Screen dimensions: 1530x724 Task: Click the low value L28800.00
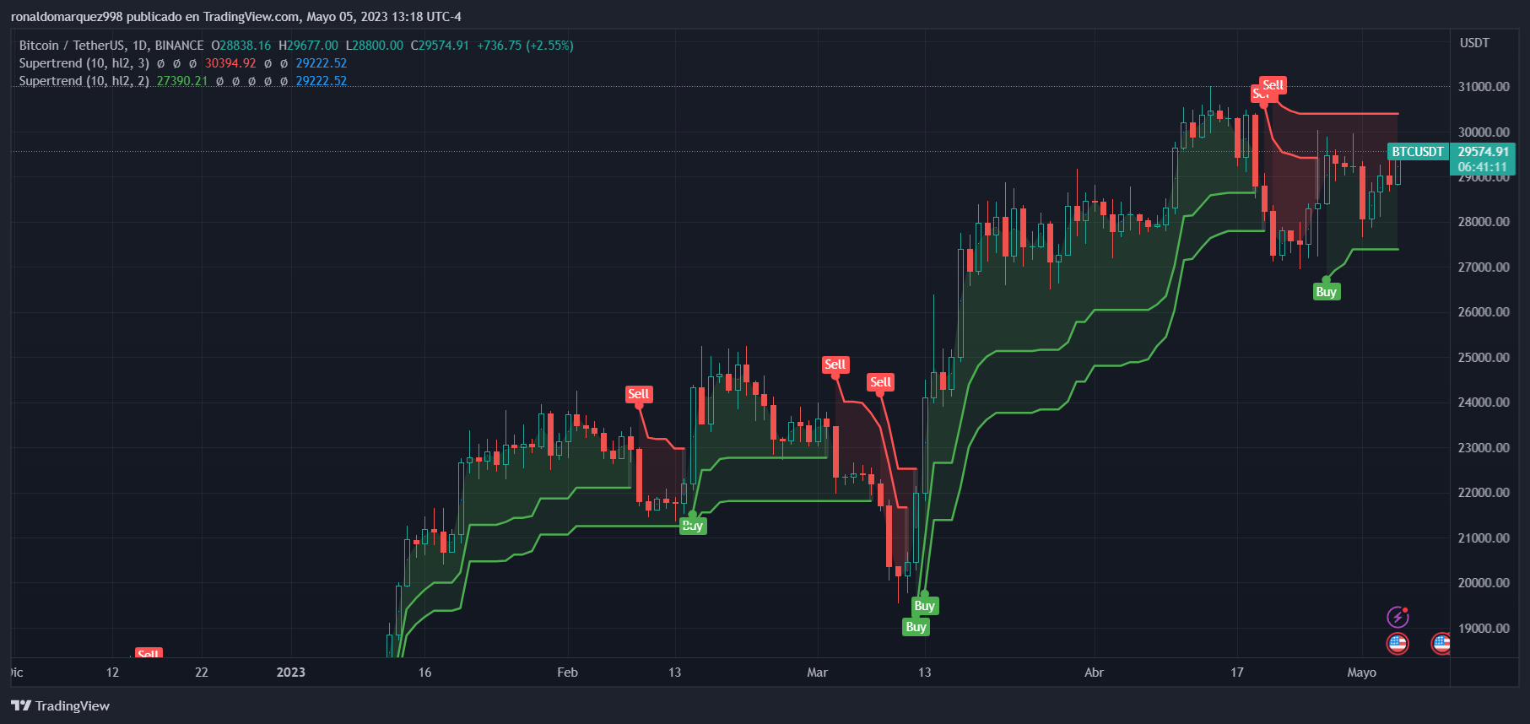pos(374,46)
